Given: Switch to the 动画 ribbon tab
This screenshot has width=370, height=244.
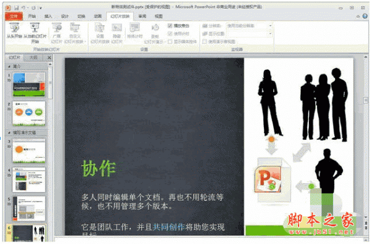Looking at the screenshot, I should 97,16.
